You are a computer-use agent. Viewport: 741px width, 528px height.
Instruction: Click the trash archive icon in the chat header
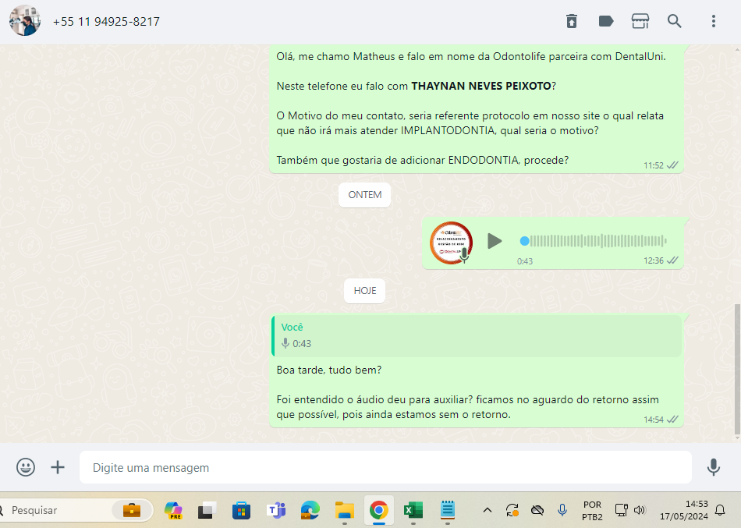tap(572, 21)
